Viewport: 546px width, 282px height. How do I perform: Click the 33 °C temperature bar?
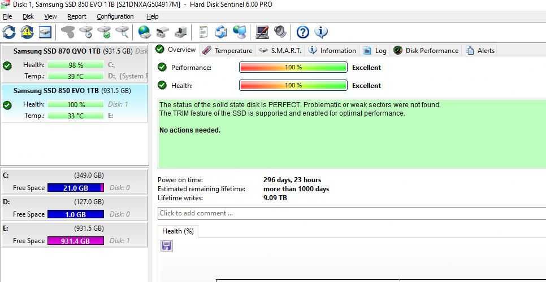[76, 116]
